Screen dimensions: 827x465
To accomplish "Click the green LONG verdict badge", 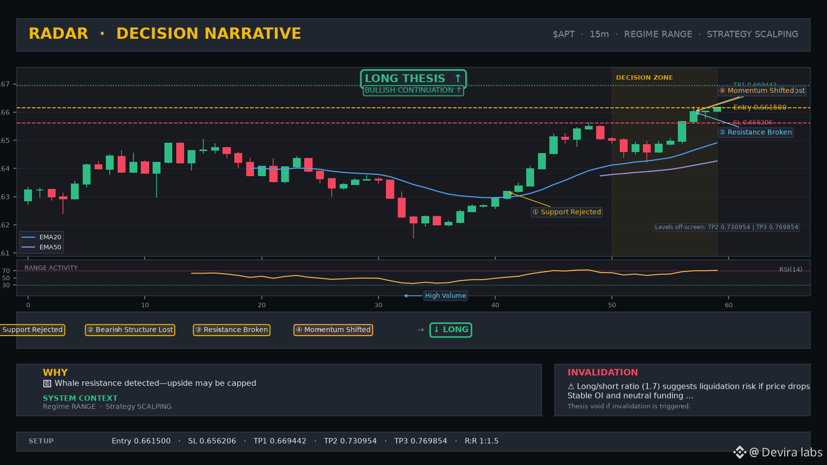I will pos(451,330).
